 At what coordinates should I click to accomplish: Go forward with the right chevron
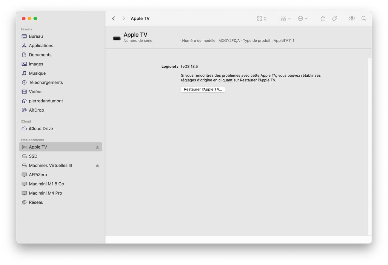[x=124, y=19]
